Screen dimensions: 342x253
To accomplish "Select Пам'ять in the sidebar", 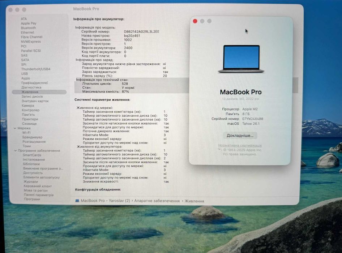I will point(28,115).
